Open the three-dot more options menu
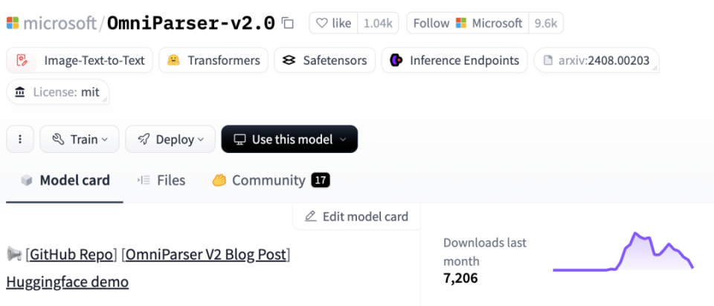The image size is (714, 306). pyautogui.click(x=20, y=139)
